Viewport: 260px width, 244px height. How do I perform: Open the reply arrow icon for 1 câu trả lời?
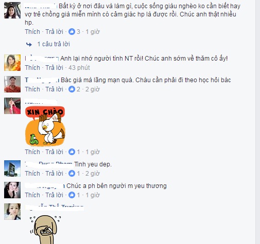pyautogui.click(x=29, y=44)
